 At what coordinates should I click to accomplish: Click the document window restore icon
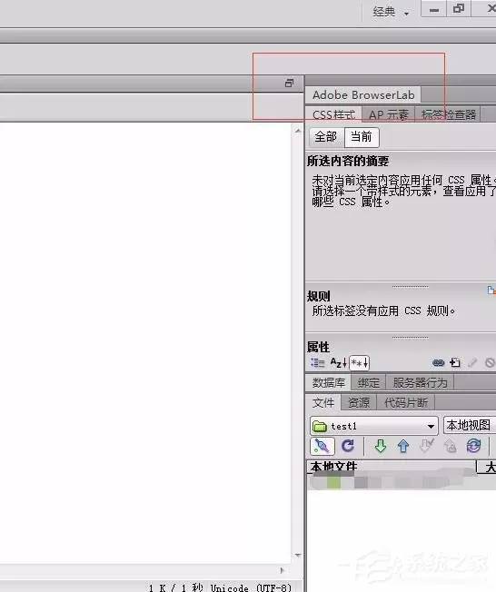pyautogui.click(x=289, y=83)
